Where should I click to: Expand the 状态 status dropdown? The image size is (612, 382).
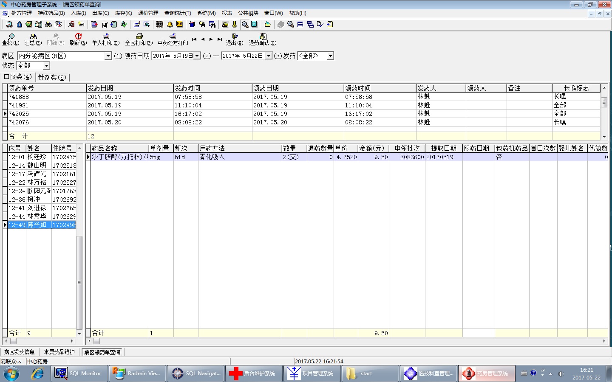tap(46, 66)
